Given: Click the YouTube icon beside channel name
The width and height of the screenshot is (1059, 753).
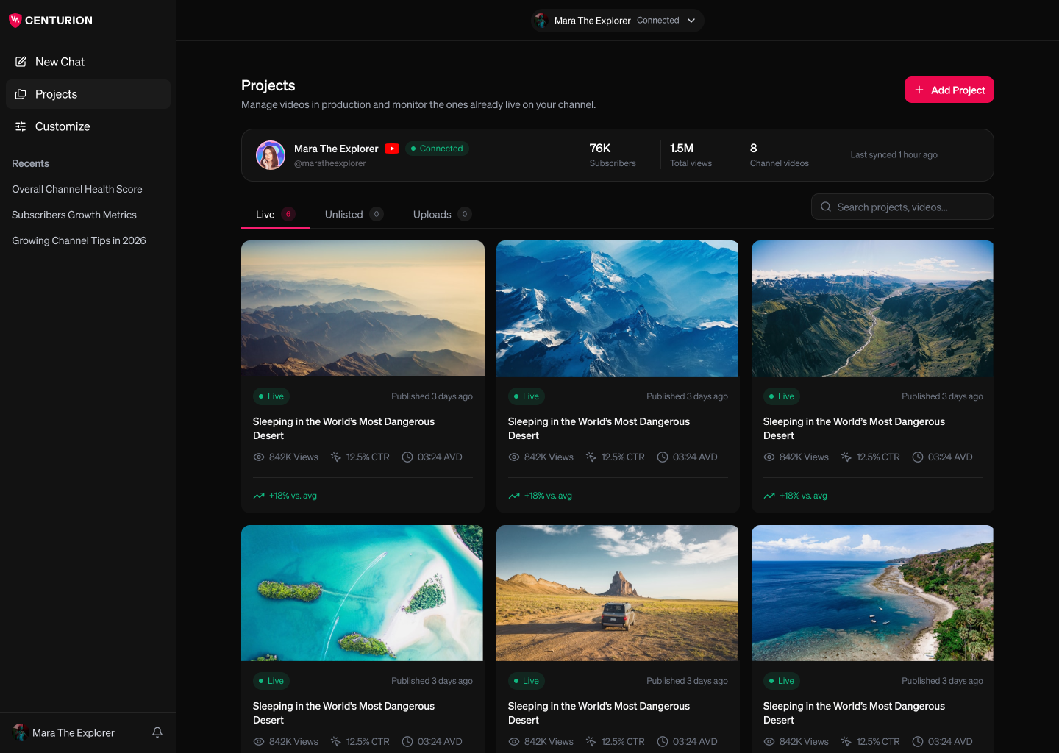Looking at the screenshot, I should [x=392, y=149].
